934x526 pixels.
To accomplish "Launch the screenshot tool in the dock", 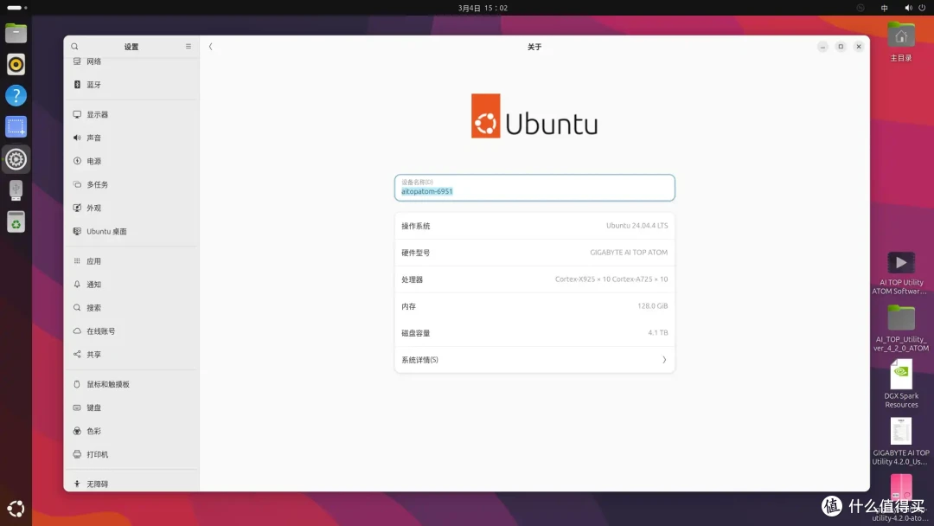I will (16, 126).
